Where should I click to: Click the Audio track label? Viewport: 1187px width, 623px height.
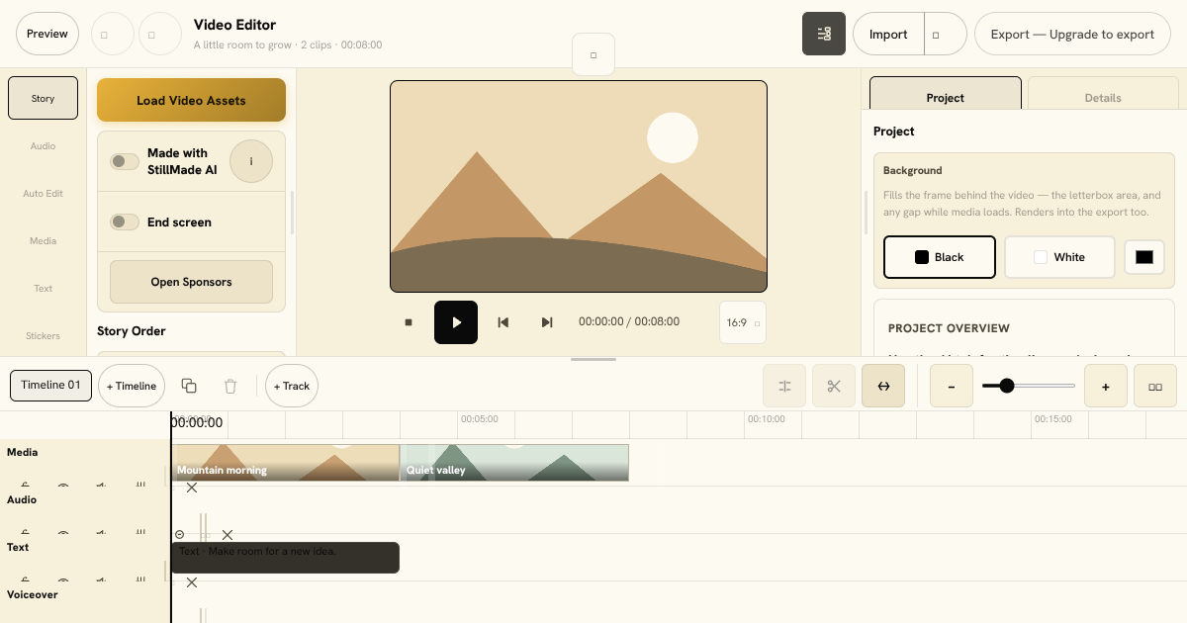[22, 499]
